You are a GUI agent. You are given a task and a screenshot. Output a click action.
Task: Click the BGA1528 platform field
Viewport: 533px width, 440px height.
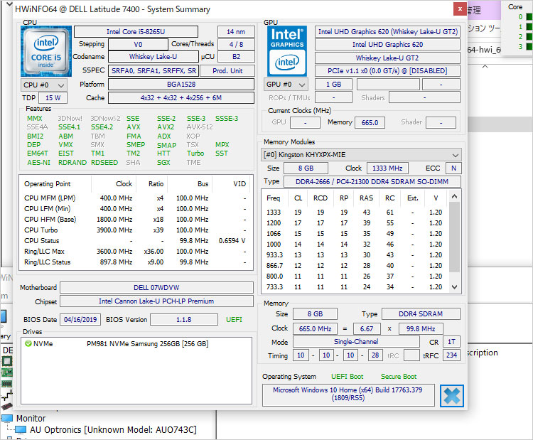coord(181,84)
